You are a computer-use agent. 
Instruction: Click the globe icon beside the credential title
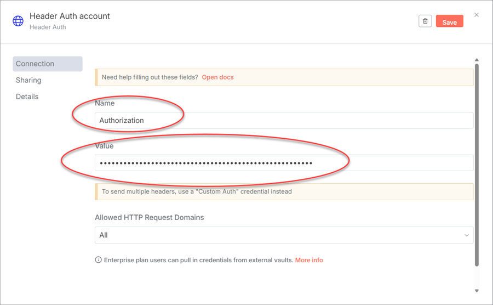coord(18,21)
